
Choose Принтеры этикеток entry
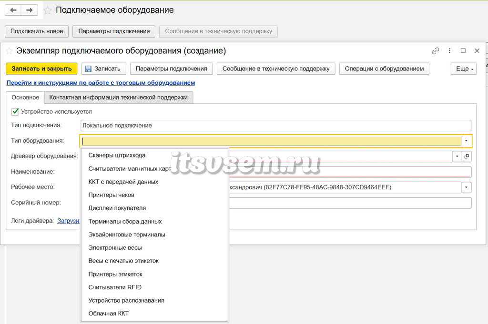[x=155, y=275]
